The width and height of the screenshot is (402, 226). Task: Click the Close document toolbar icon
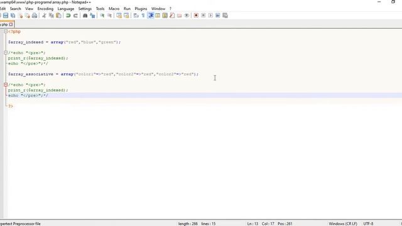[x=20, y=16]
